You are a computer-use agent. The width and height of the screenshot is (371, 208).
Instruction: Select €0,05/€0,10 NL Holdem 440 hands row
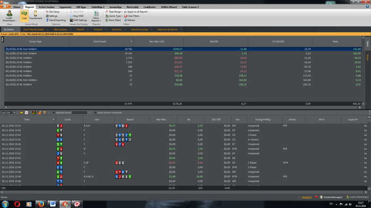coord(183,67)
